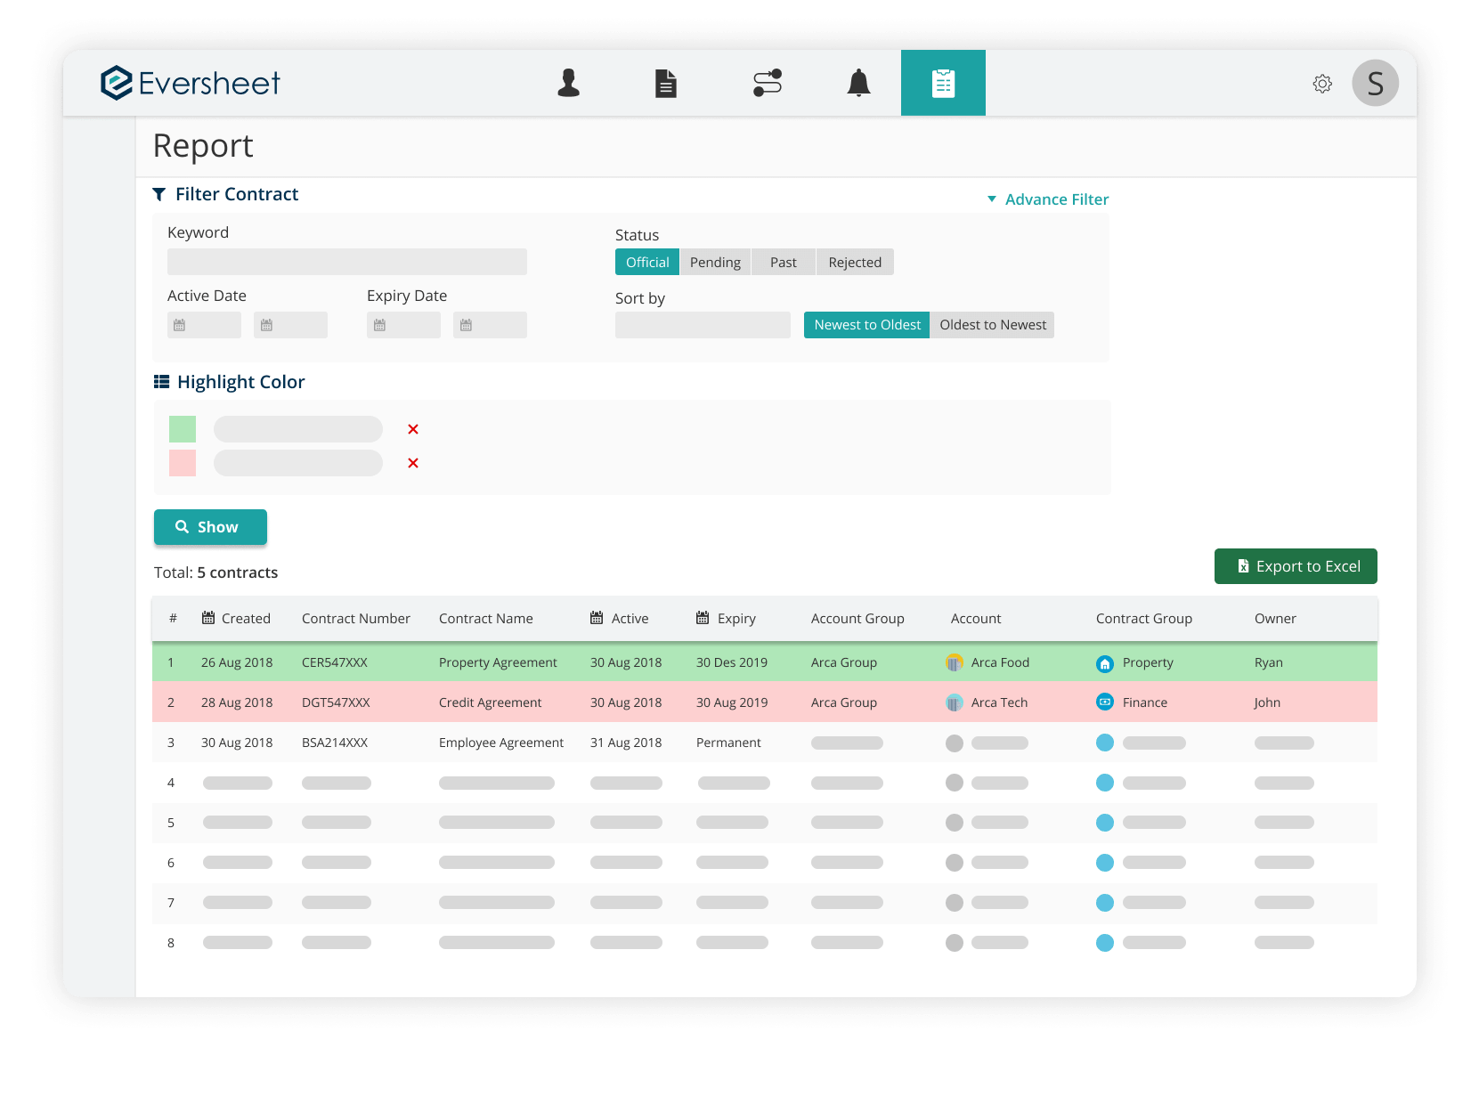
Task: Open the documents icon in navbar
Action: click(x=666, y=83)
